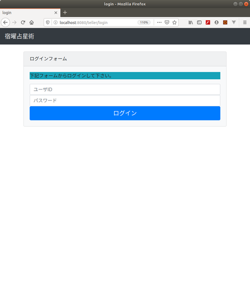
Task: Click the ログインフォーム card header text
Action: point(48,59)
